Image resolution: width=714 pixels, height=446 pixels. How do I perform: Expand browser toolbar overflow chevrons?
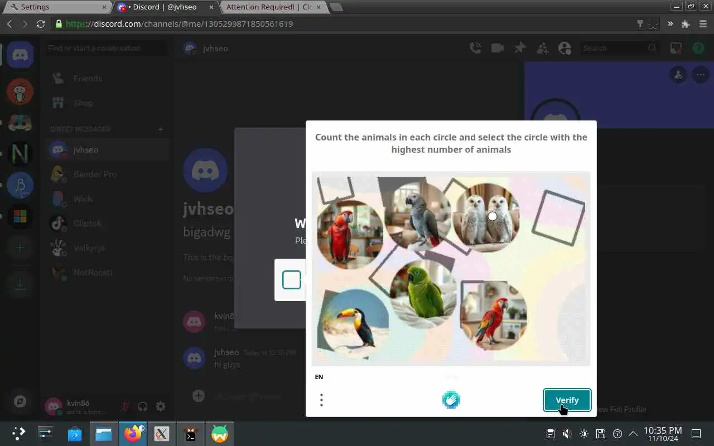(x=670, y=24)
